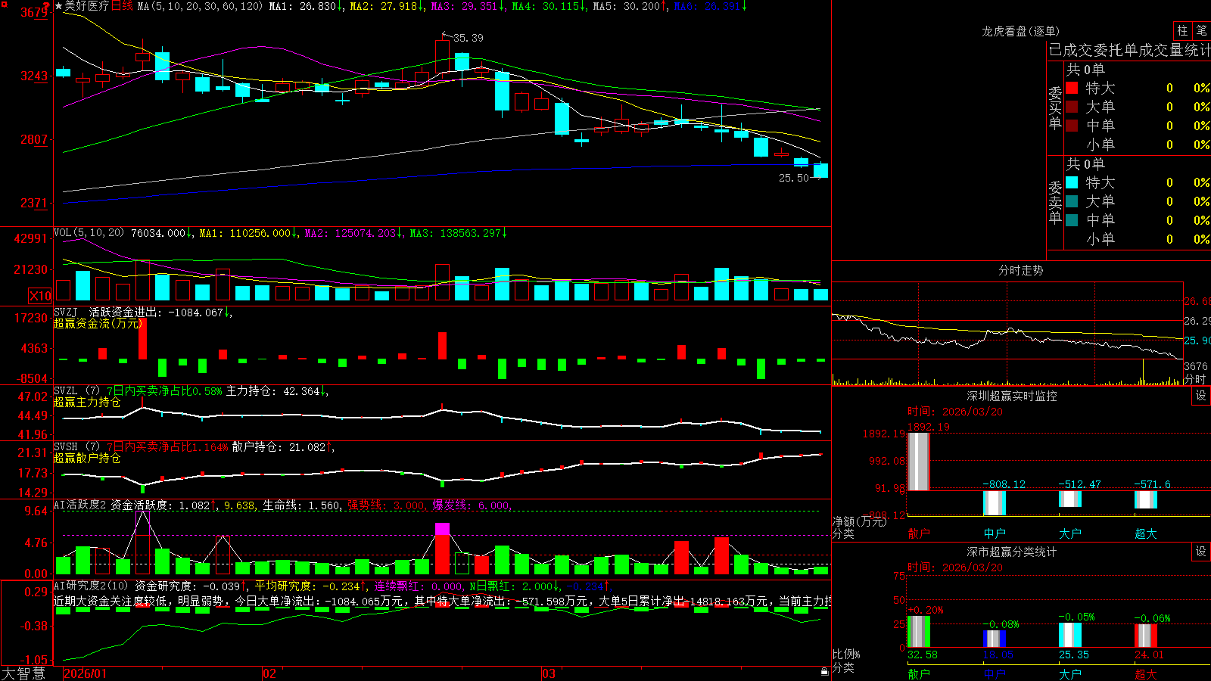Click the small red square corner icon
1211x681 pixels.
coord(4,4)
